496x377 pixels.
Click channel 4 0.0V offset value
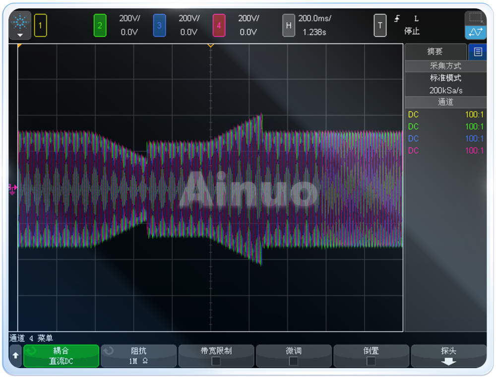click(248, 32)
